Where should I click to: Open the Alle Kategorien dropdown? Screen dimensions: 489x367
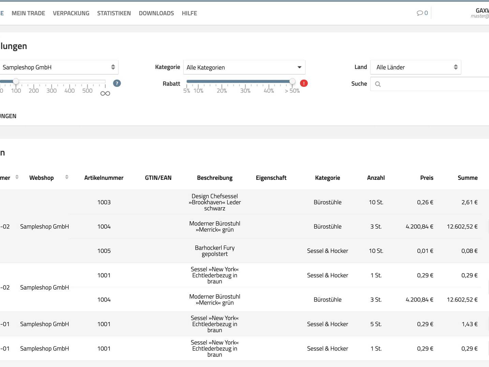coord(244,67)
